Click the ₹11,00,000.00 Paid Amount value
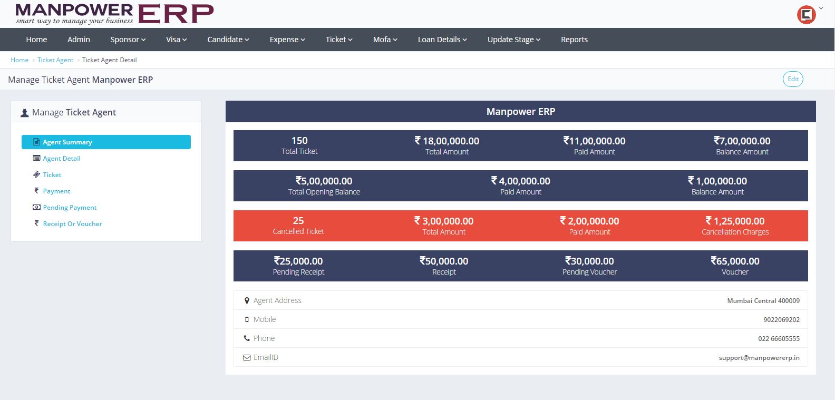The width and height of the screenshot is (835, 400). [595, 141]
